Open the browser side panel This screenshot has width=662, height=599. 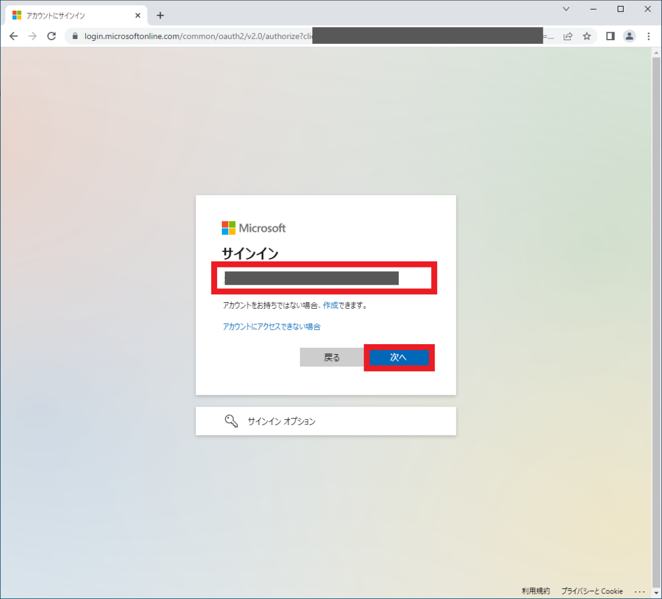(610, 37)
